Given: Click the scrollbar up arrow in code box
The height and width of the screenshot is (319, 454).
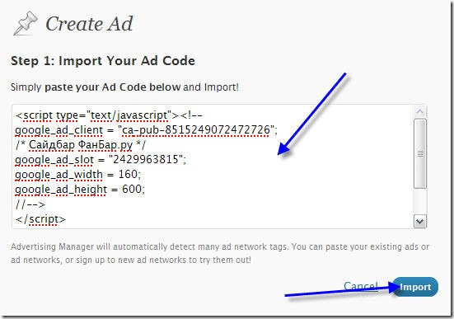Looking at the screenshot, I should click(x=420, y=111).
